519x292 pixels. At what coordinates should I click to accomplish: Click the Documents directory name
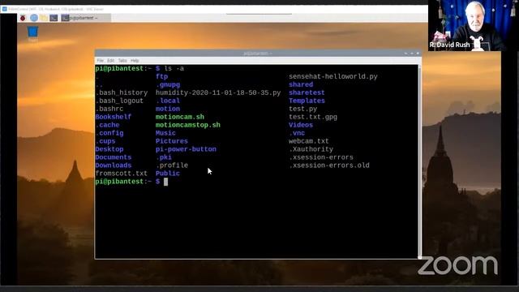tap(114, 157)
